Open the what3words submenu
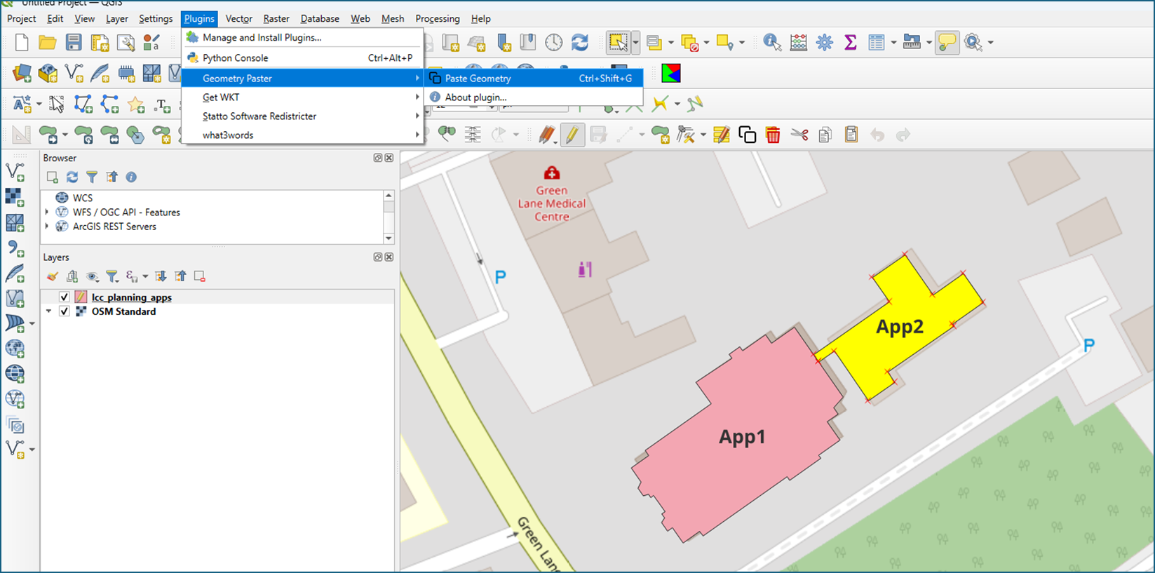This screenshot has height=573, width=1155. tap(302, 135)
